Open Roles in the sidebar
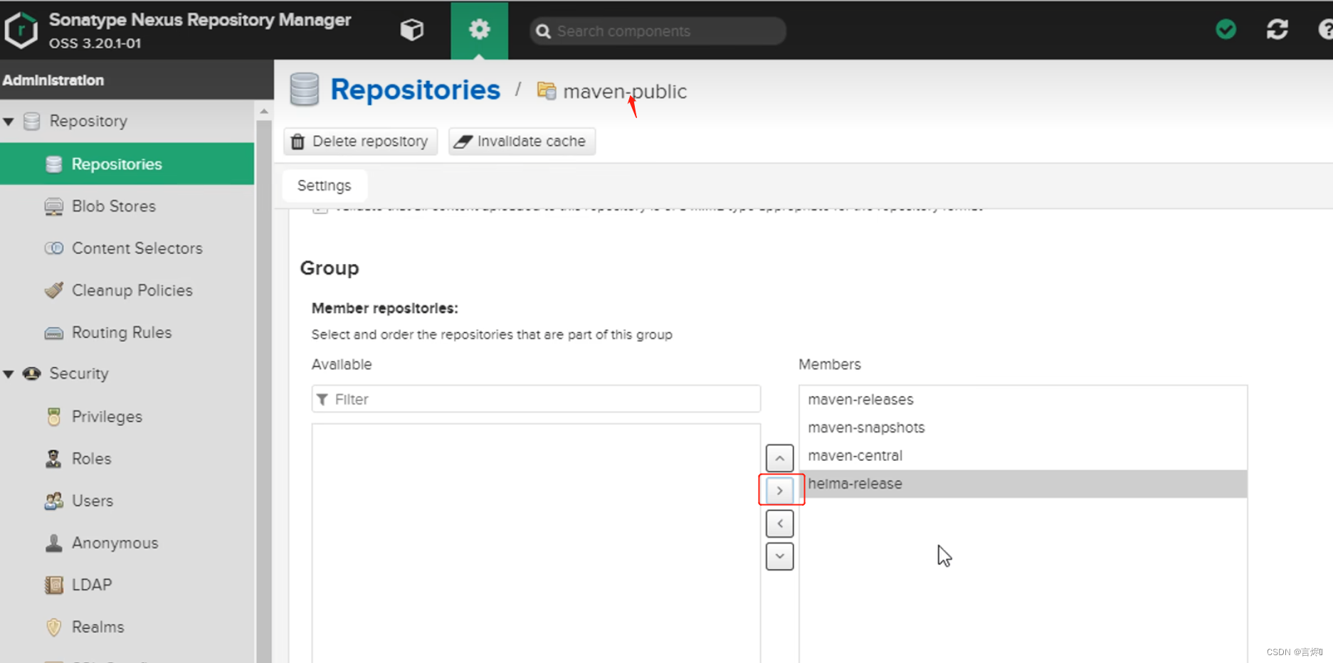The width and height of the screenshot is (1333, 663). click(x=92, y=459)
